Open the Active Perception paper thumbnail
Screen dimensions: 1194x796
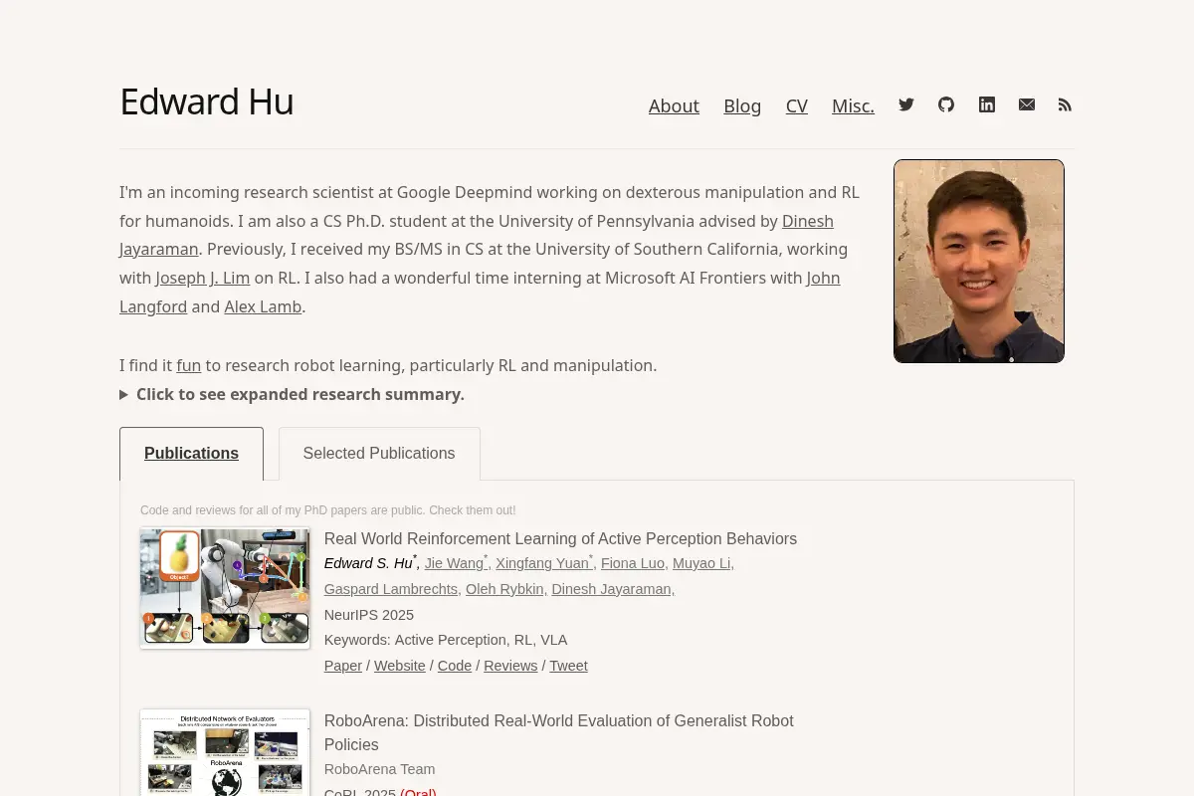coord(225,588)
